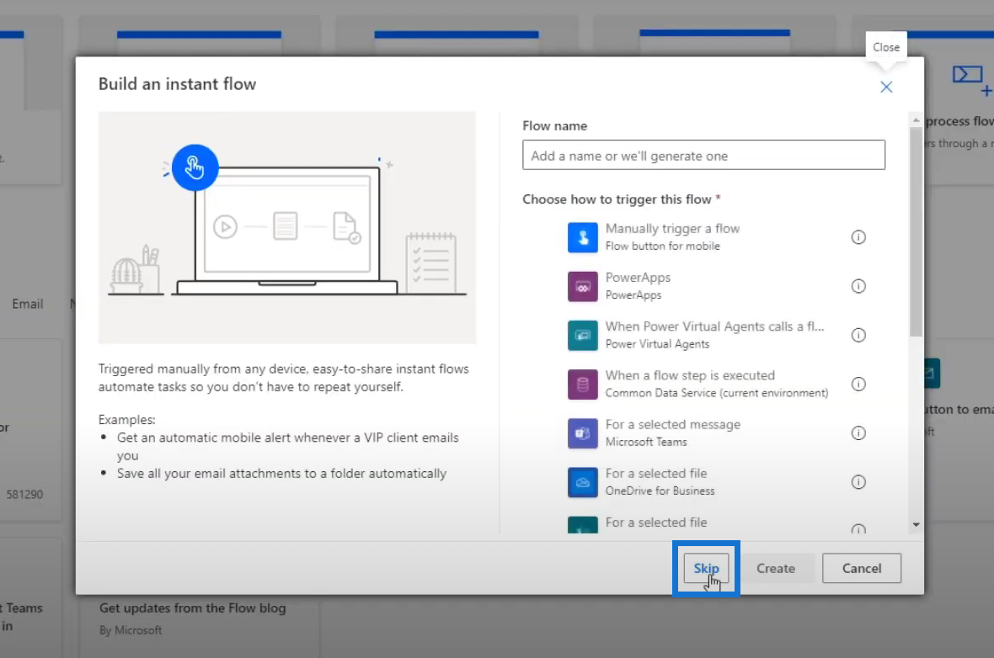
Task: View info for Microsoft Teams selected message
Action: (858, 433)
